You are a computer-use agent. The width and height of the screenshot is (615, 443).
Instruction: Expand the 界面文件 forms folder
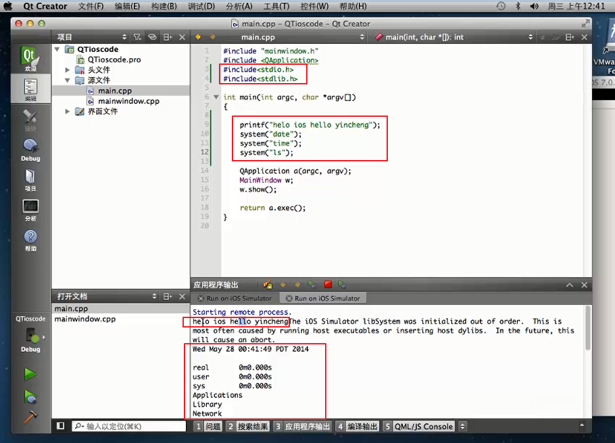68,111
